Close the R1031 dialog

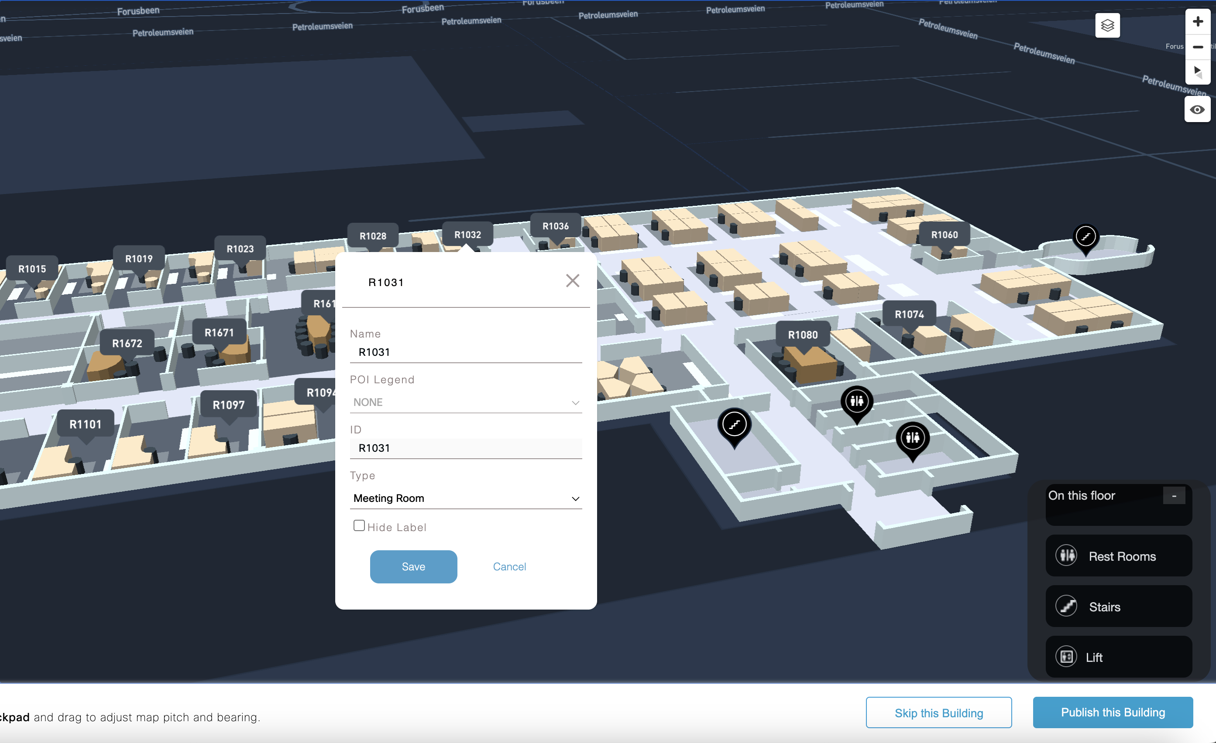tap(572, 280)
